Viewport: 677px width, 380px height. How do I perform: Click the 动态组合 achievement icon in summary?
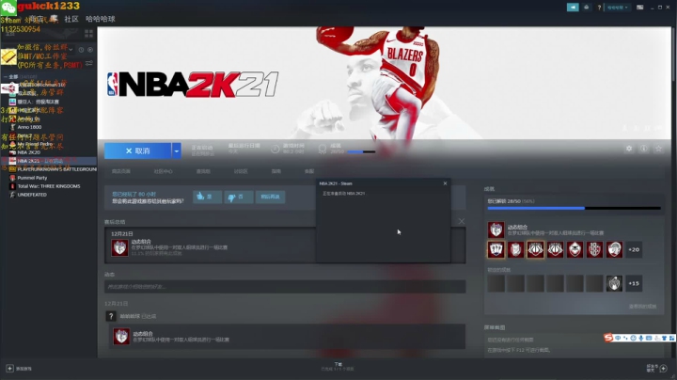click(120, 248)
